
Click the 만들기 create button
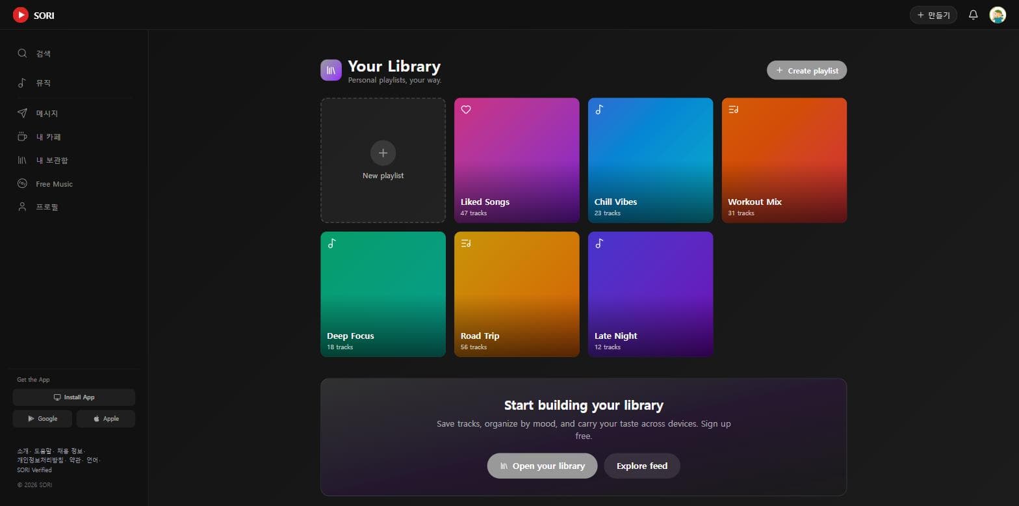point(933,15)
